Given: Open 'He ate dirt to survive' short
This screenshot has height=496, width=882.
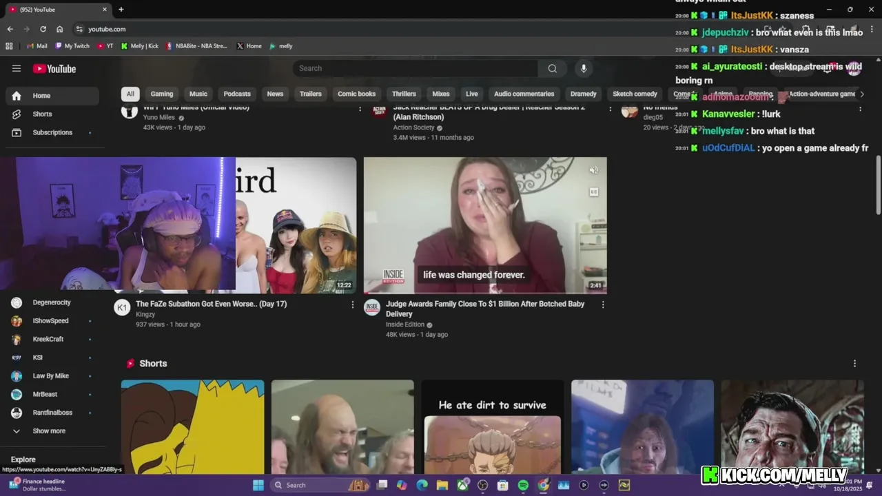Looking at the screenshot, I should (493, 427).
